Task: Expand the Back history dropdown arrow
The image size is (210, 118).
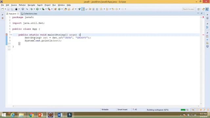Action: point(119,9)
